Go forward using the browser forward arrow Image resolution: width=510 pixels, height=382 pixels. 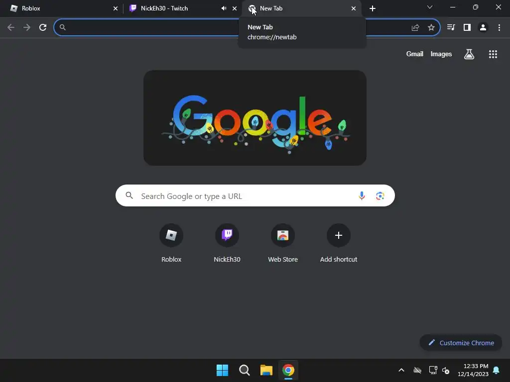pyautogui.click(x=27, y=28)
